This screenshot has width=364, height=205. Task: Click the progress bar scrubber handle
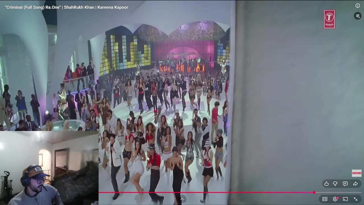[x=314, y=193]
